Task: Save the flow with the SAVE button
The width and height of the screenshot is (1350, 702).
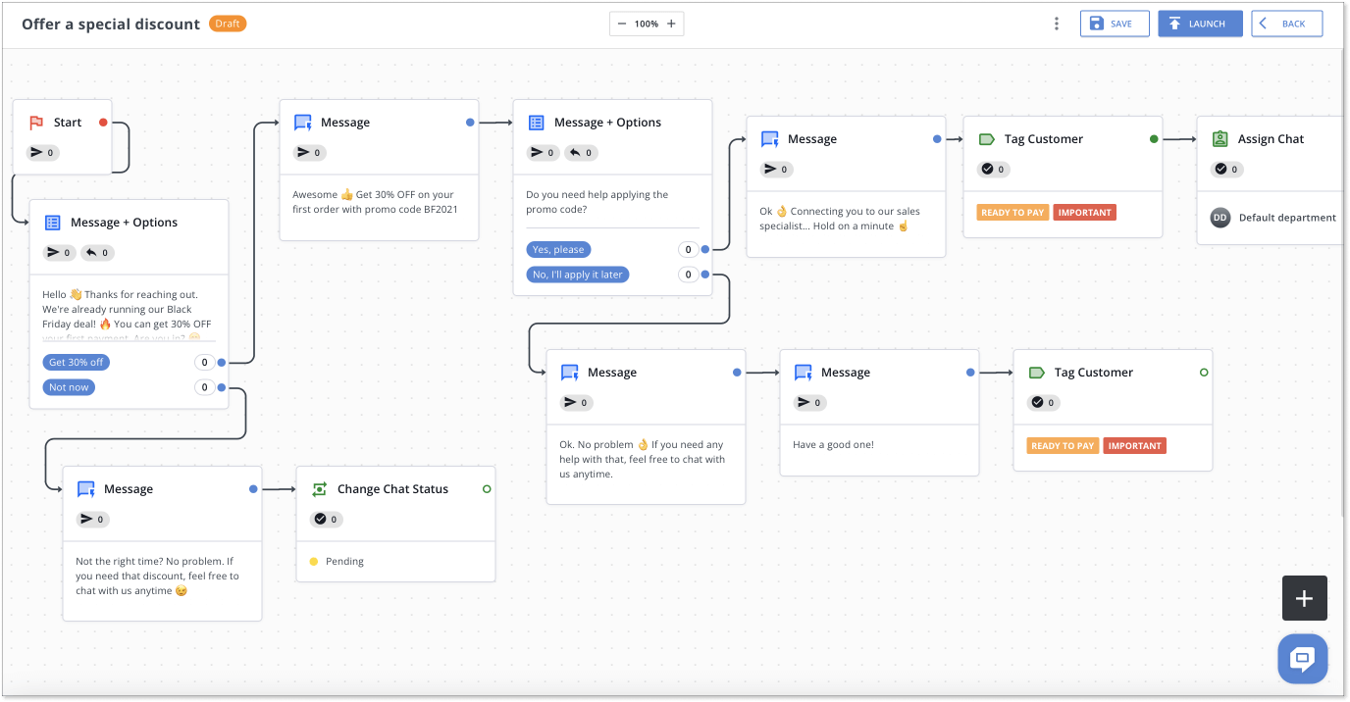Action: coord(1115,24)
